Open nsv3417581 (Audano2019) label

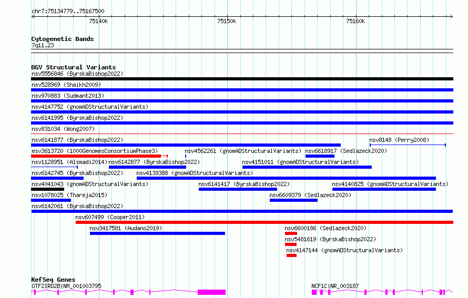(126, 228)
